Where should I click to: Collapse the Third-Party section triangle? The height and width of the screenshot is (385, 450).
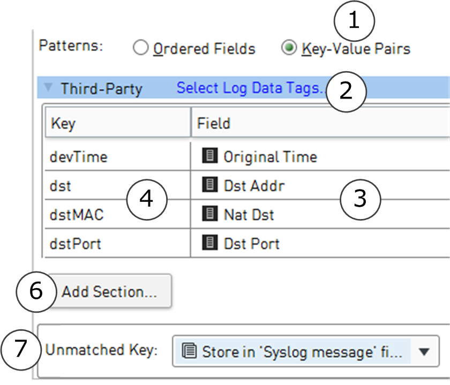(x=49, y=87)
